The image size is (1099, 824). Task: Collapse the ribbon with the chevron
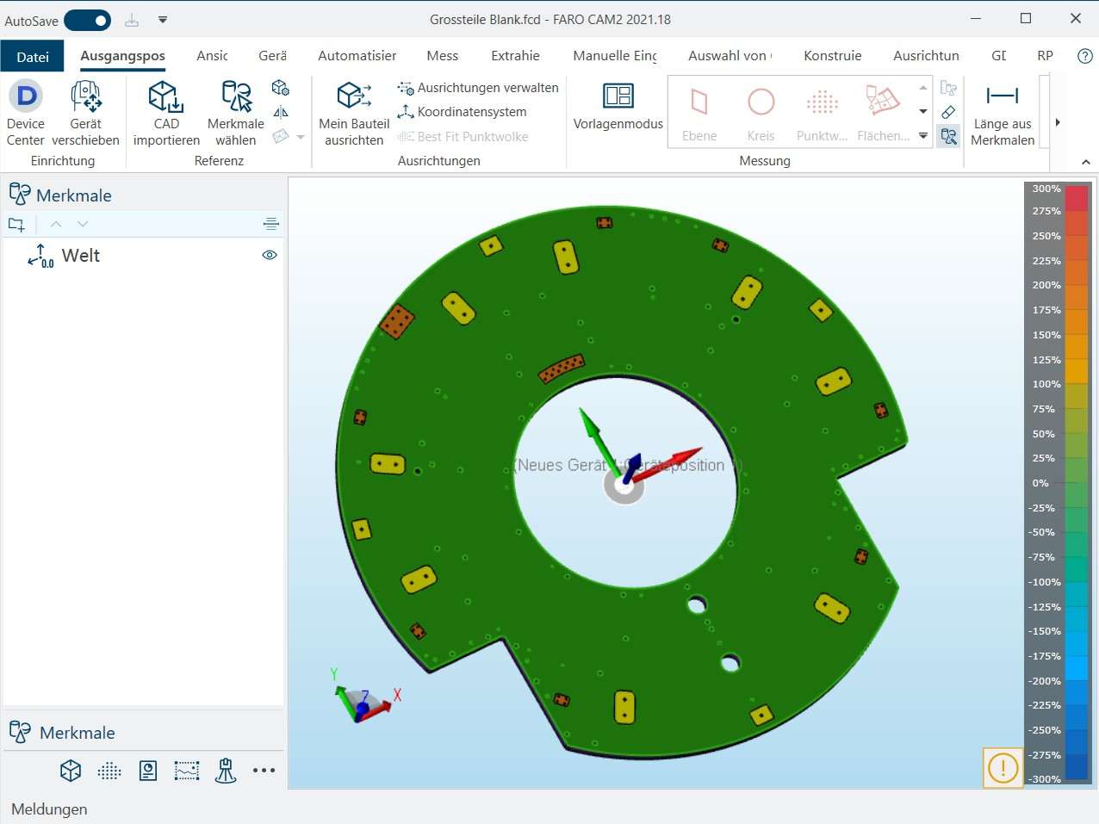coord(1085,162)
